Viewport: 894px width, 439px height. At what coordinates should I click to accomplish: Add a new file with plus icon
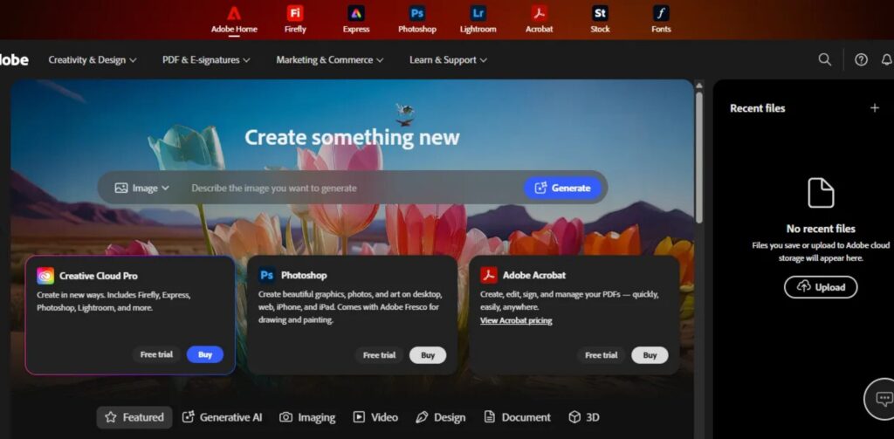coord(875,108)
